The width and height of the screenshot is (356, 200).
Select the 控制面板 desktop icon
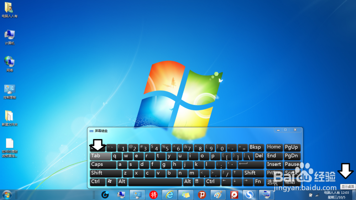(x=10, y=91)
